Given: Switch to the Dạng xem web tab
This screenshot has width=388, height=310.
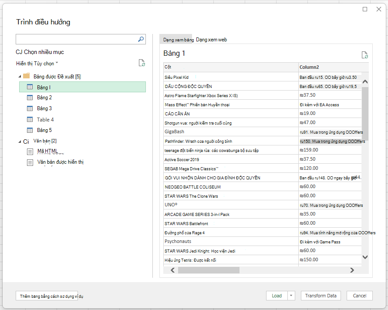Looking at the screenshot, I should pos(211,40).
